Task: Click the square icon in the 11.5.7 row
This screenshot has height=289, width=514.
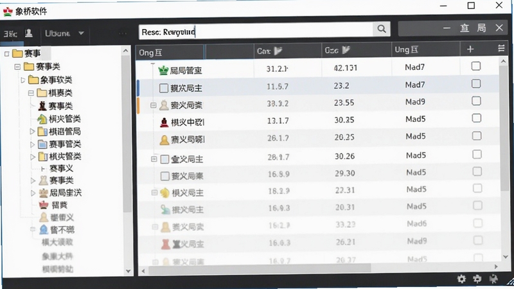Action: [164, 88]
